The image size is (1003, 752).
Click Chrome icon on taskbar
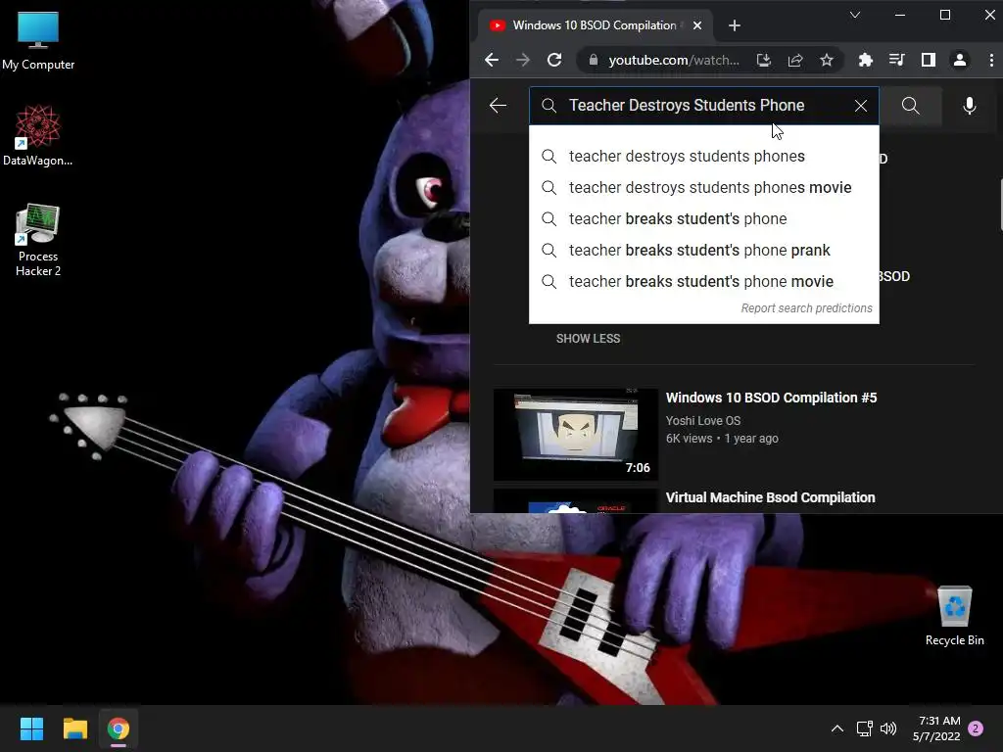coord(119,728)
